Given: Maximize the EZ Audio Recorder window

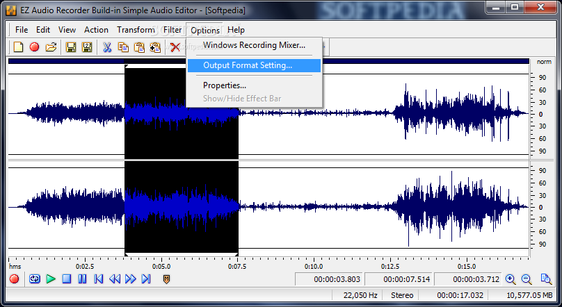Looking at the screenshot, I should (515, 8).
